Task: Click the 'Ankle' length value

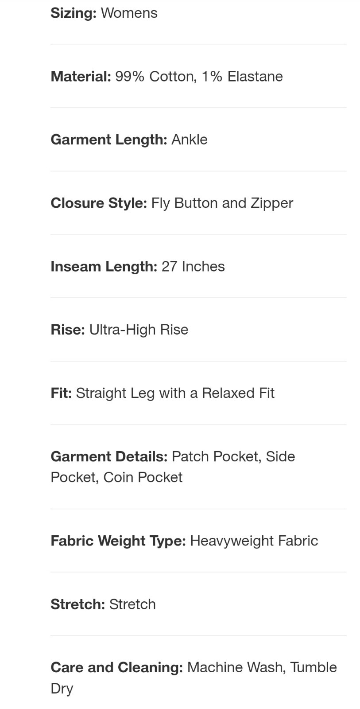Action: 189,140
